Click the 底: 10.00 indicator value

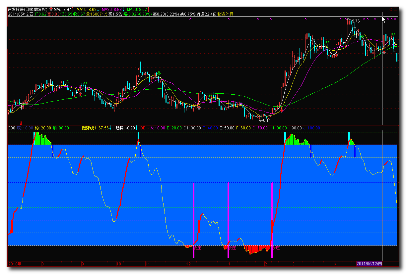point(25,128)
